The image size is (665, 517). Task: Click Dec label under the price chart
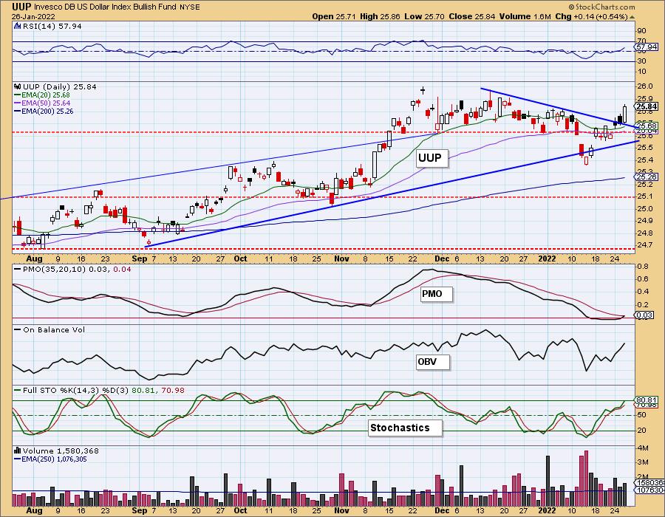coord(442,258)
